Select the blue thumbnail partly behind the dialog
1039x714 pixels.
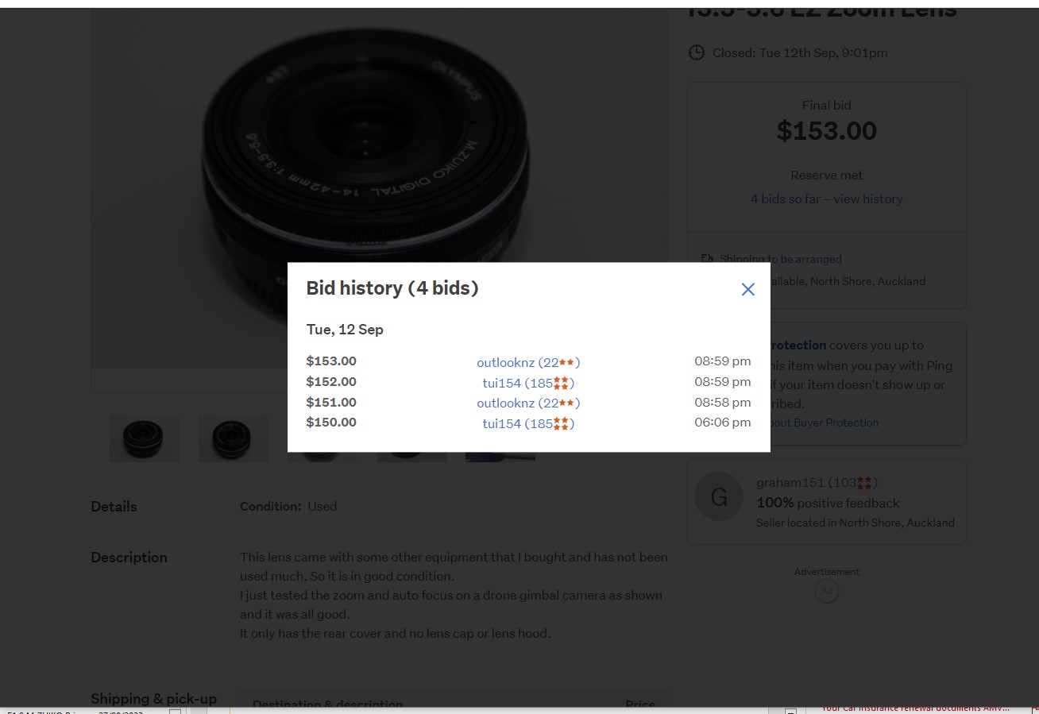coord(500,457)
